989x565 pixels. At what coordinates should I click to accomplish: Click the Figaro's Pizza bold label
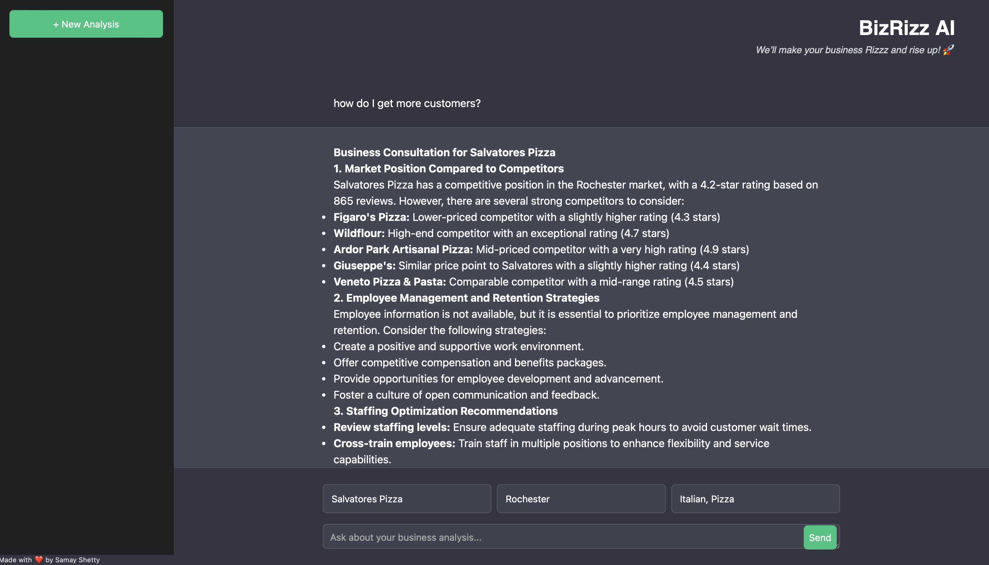[371, 217]
